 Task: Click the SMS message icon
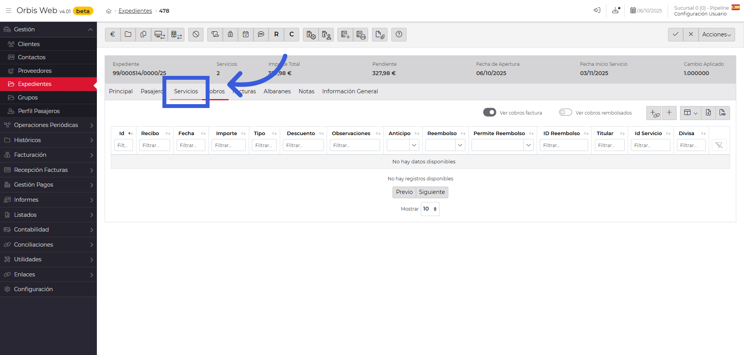(x=261, y=34)
